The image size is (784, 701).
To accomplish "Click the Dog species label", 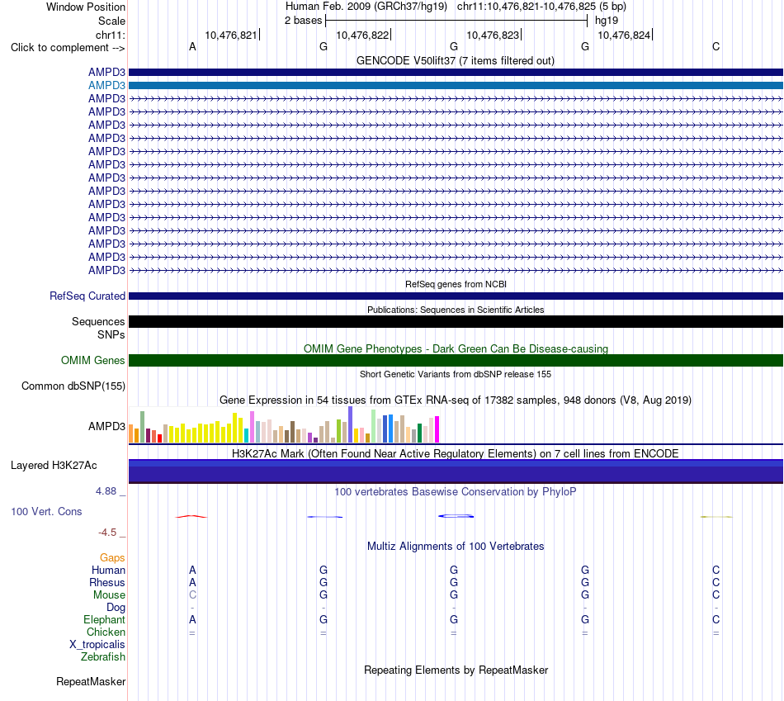I will coord(116,608).
